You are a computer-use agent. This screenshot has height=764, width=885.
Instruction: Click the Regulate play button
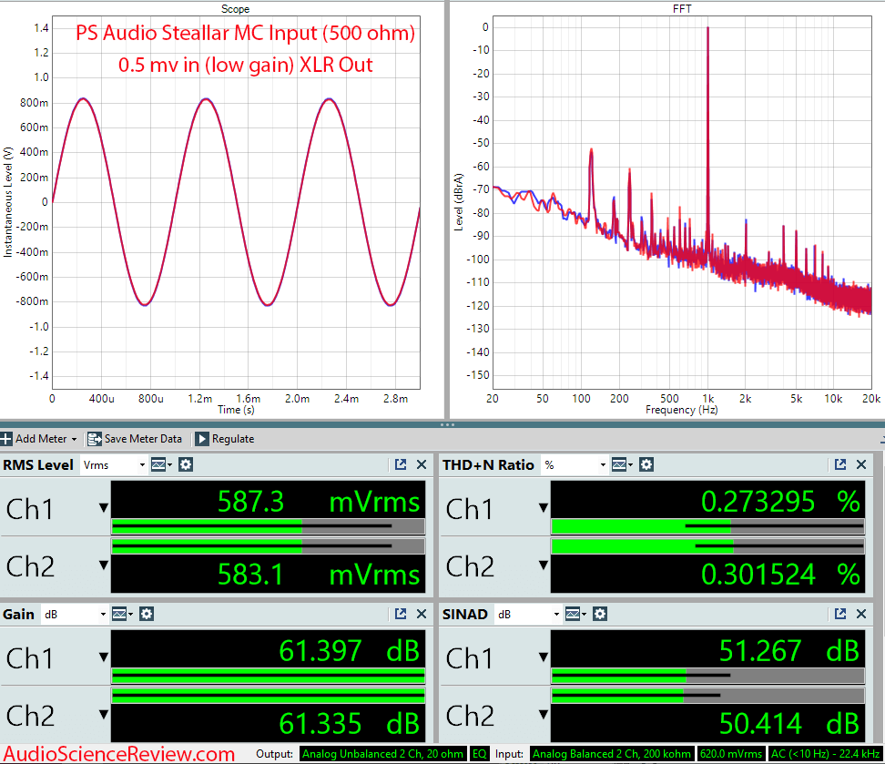click(202, 439)
